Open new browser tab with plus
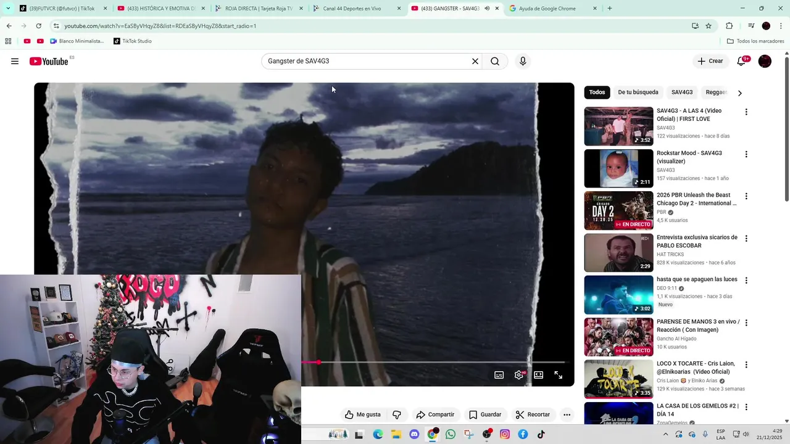 (x=610, y=9)
